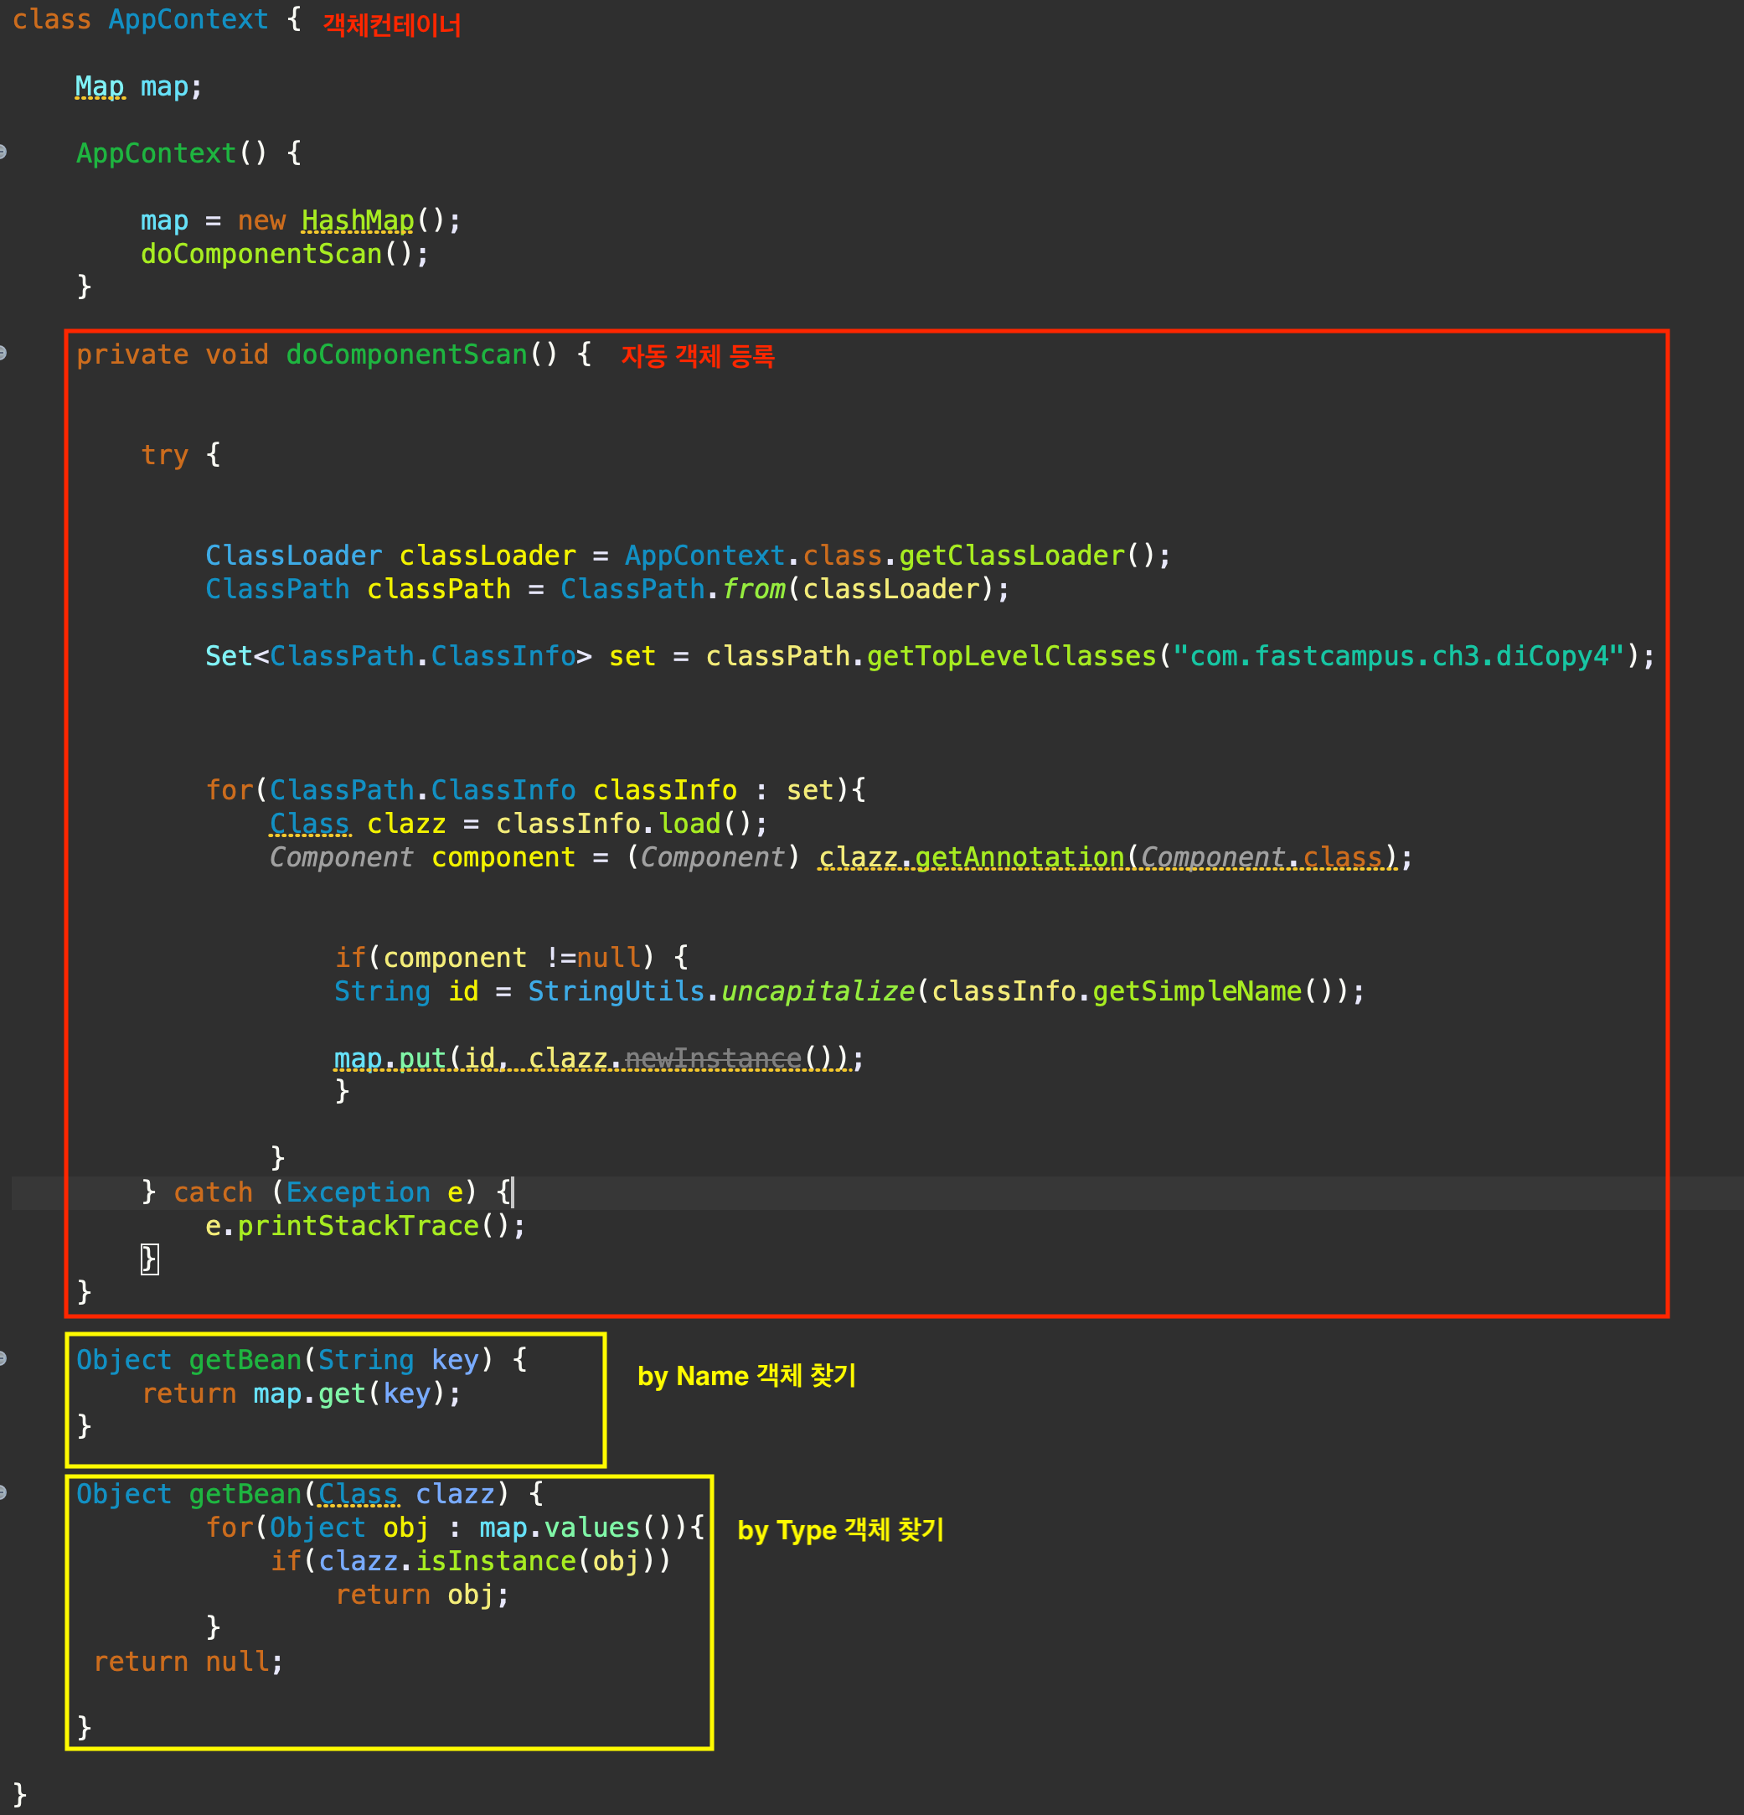Click the uncapitalize method call
1744x1815 pixels.
[x=817, y=990]
